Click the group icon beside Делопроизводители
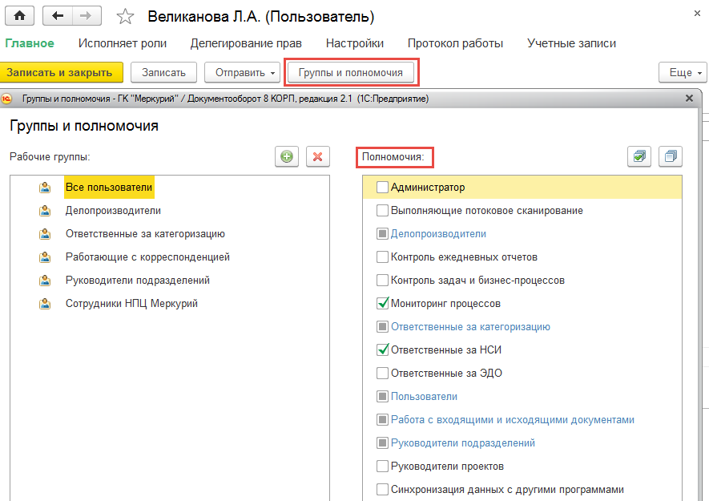The width and height of the screenshot is (709, 501). 45,211
